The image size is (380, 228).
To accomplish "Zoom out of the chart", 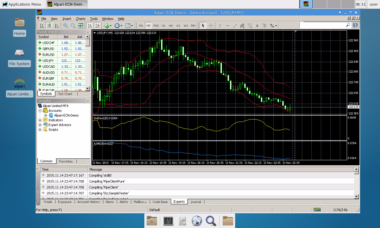I will point(73,26).
